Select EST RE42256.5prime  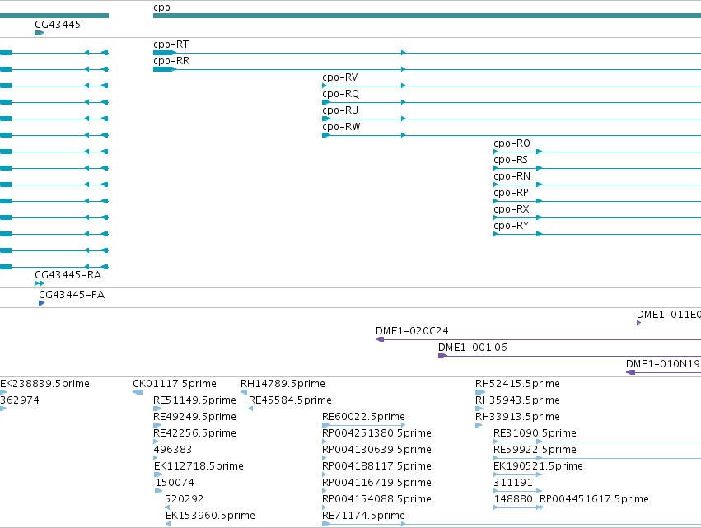pyautogui.click(x=194, y=433)
